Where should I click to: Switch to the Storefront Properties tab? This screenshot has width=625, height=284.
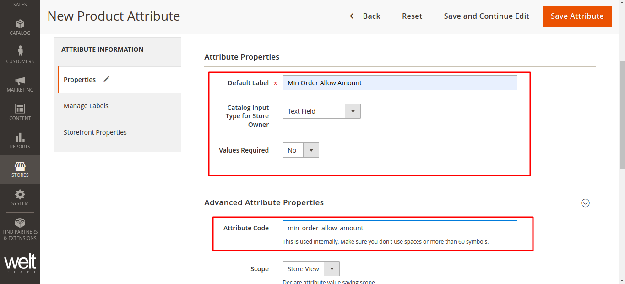click(x=95, y=132)
